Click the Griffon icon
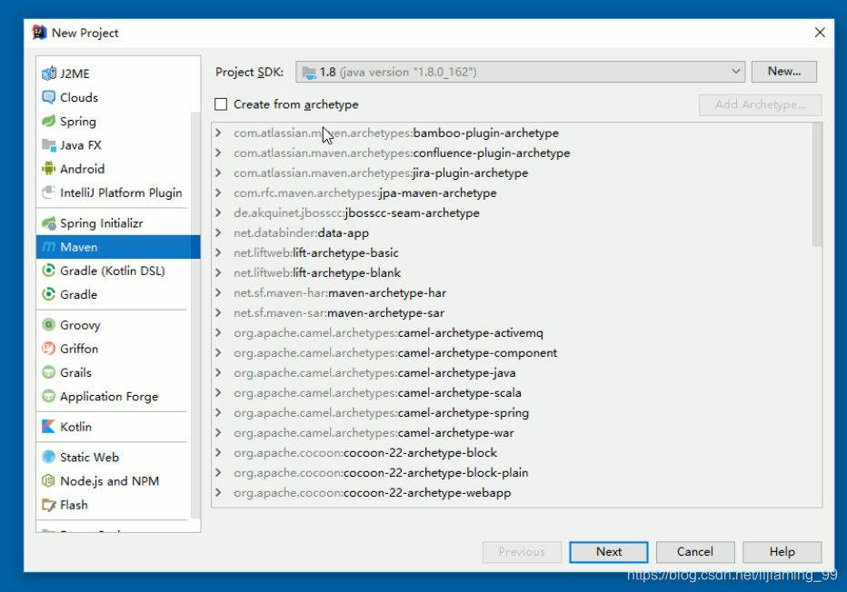 coord(48,348)
